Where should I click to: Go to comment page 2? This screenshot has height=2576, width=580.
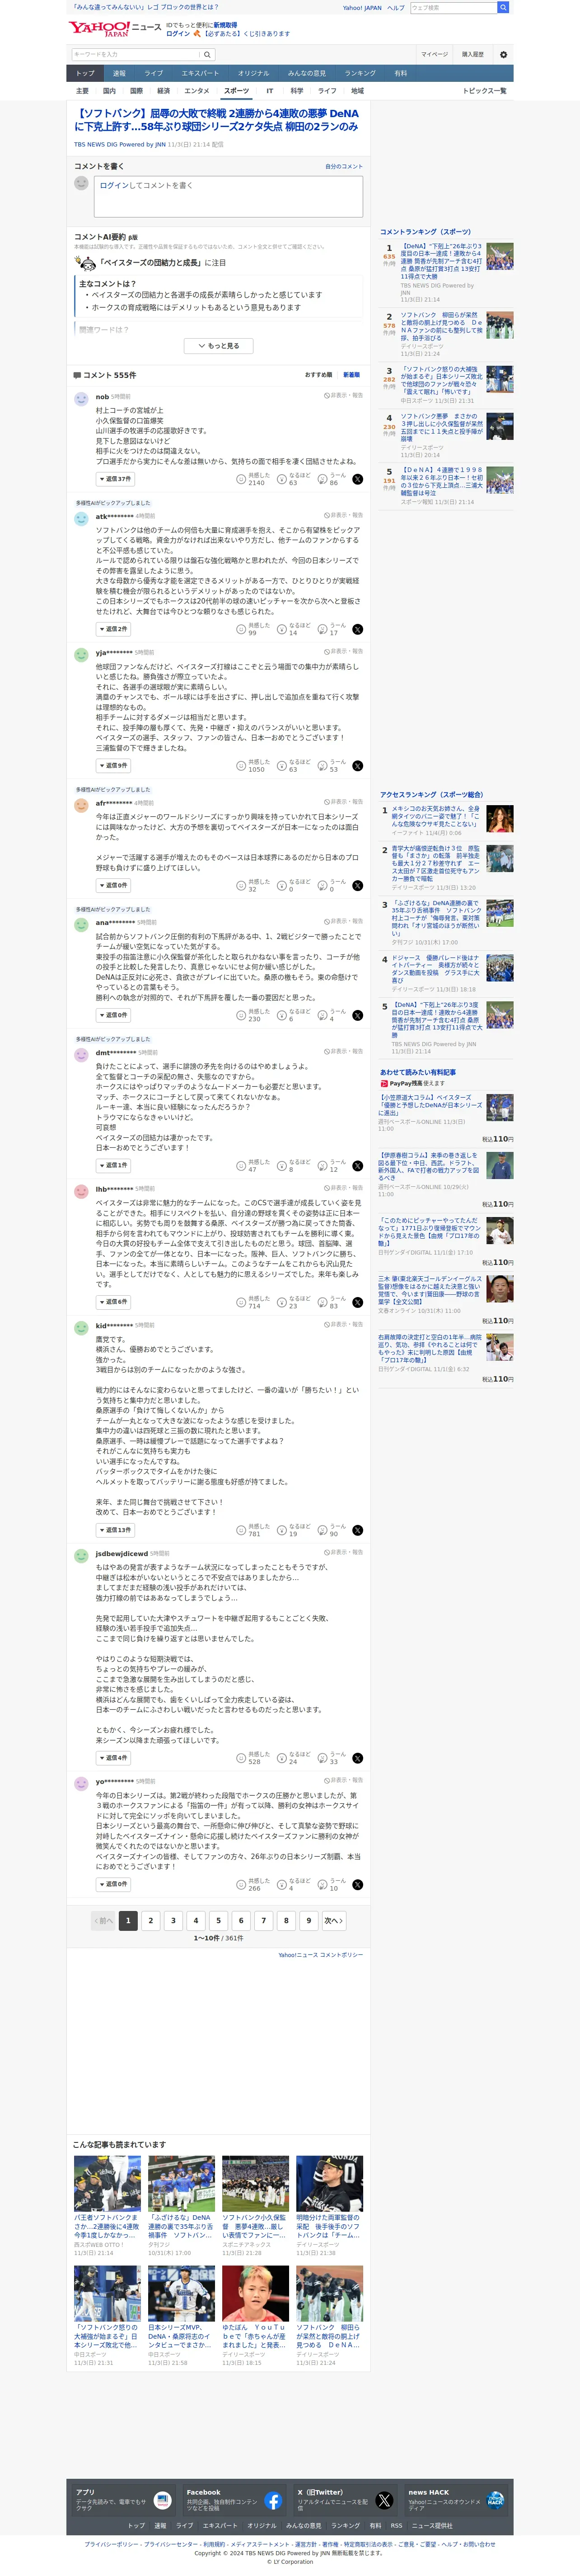pyautogui.click(x=150, y=1920)
